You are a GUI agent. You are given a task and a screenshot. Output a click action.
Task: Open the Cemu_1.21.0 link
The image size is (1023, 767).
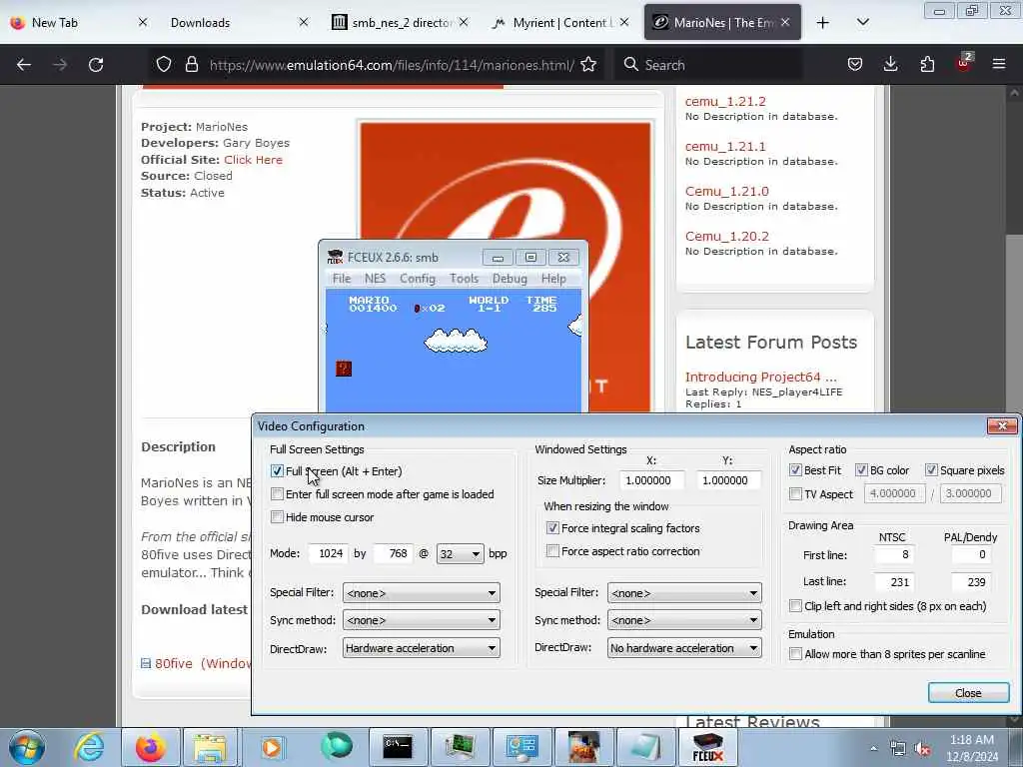pyautogui.click(x=727, y=191)
